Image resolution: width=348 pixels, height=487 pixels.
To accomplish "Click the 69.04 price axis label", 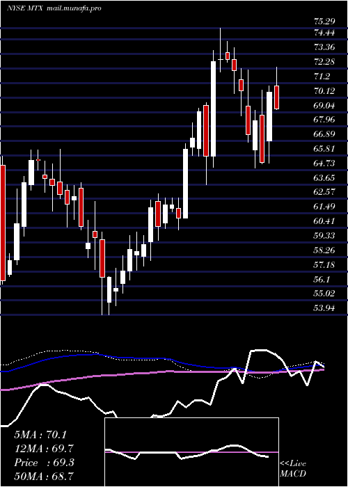I will click(x=324, y=106).
